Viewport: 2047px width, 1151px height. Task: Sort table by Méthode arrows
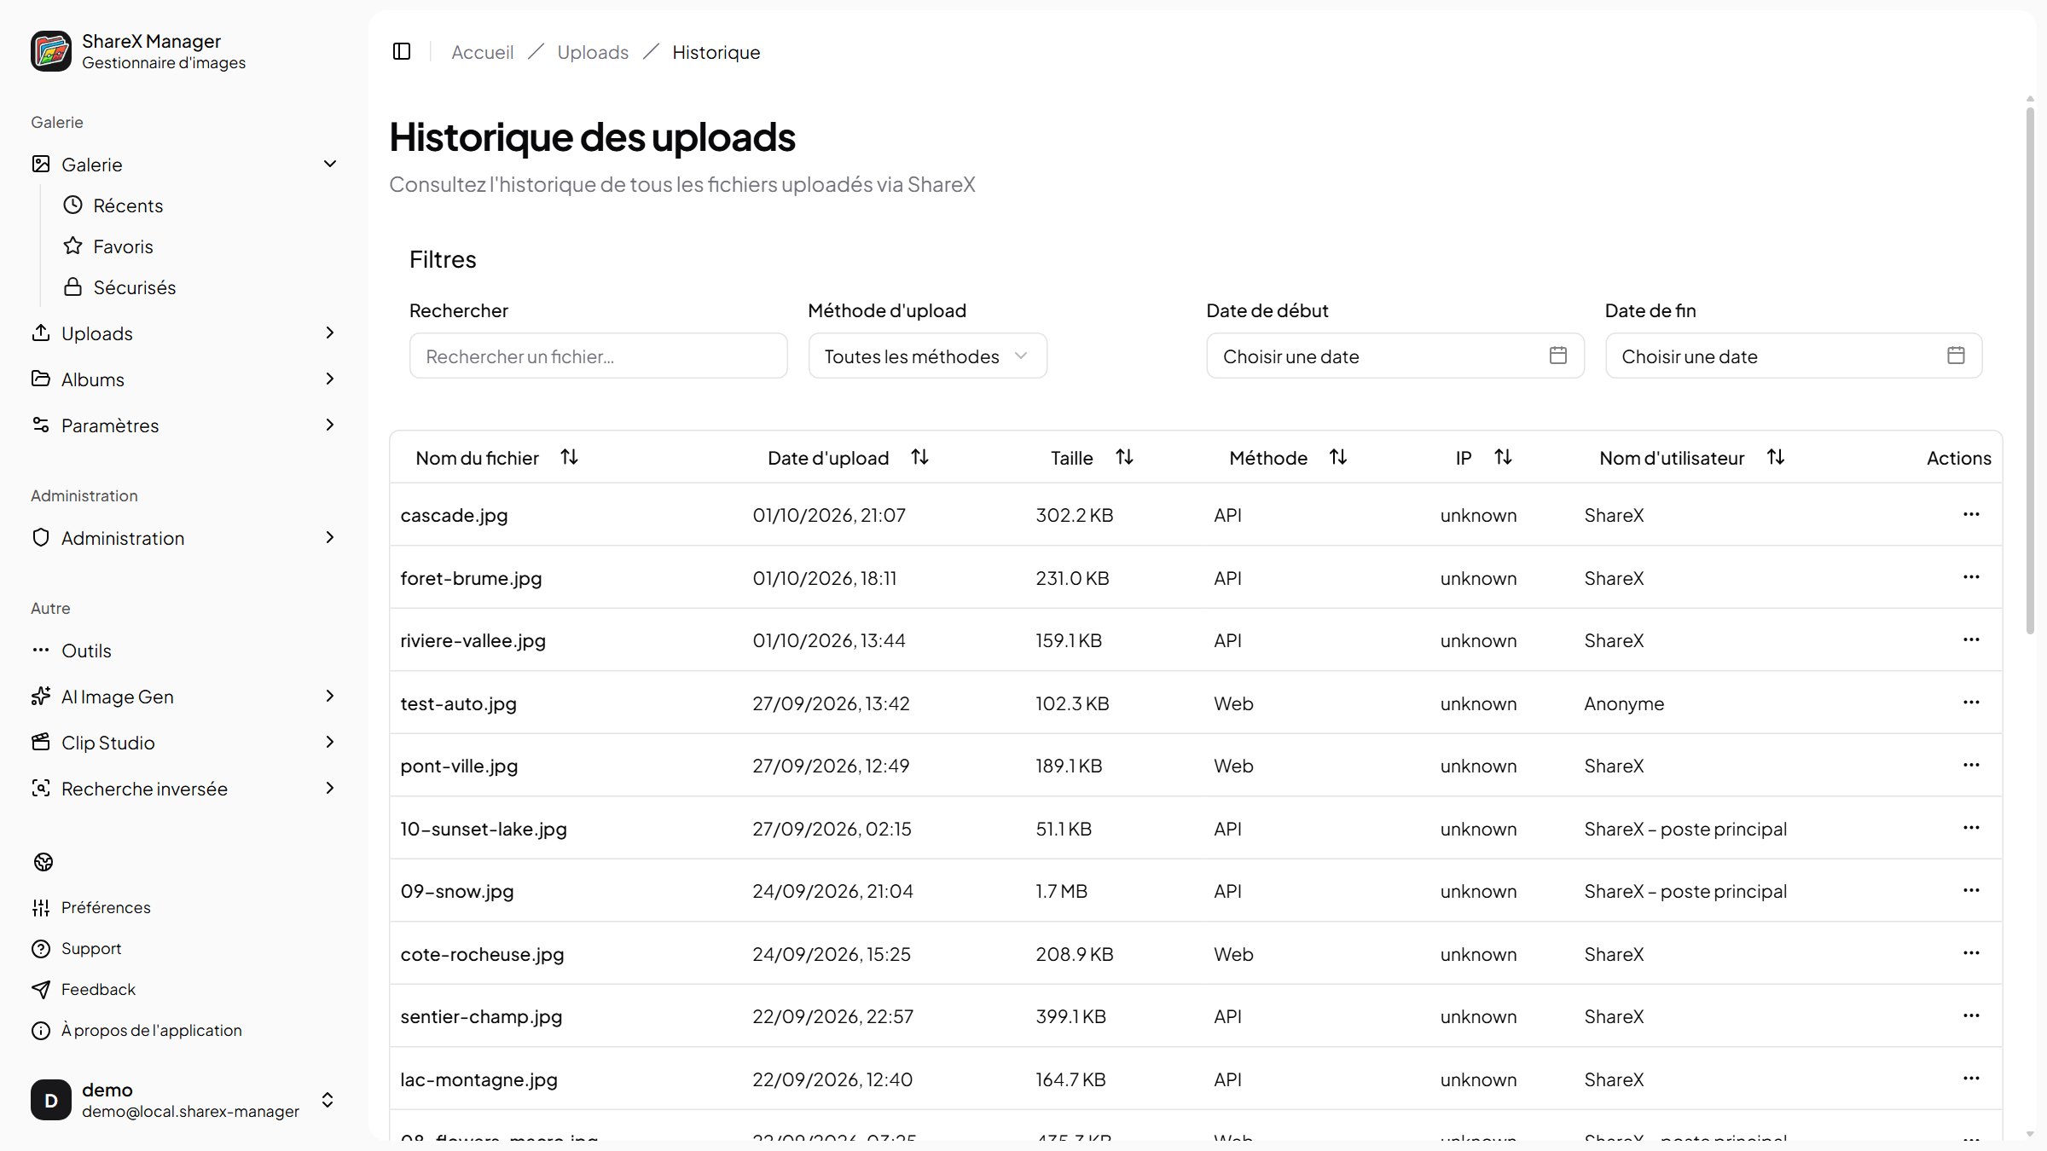(1338, 458)
